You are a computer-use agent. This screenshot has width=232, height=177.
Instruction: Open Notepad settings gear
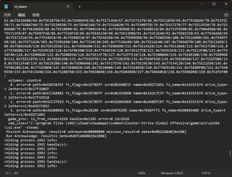click(x=226, y=15)
